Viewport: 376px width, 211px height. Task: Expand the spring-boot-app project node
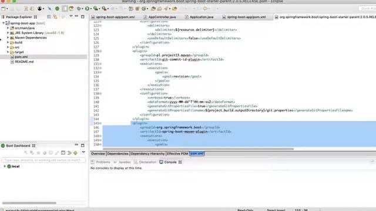click(4, 23)
